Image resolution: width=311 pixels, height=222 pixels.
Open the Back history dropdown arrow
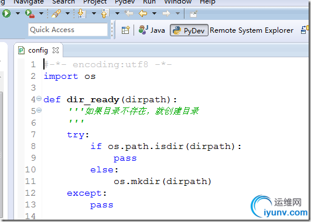point(154,13)
